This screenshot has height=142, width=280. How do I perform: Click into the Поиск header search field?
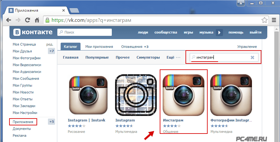click(x=84, y=32)
